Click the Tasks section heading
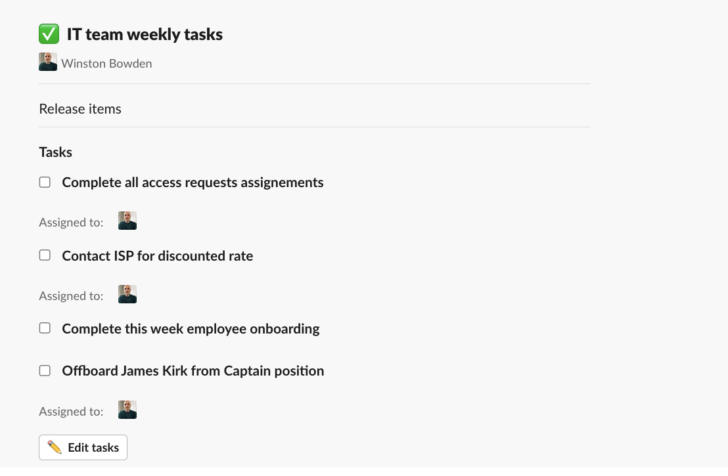 click(x=56, y=152)
